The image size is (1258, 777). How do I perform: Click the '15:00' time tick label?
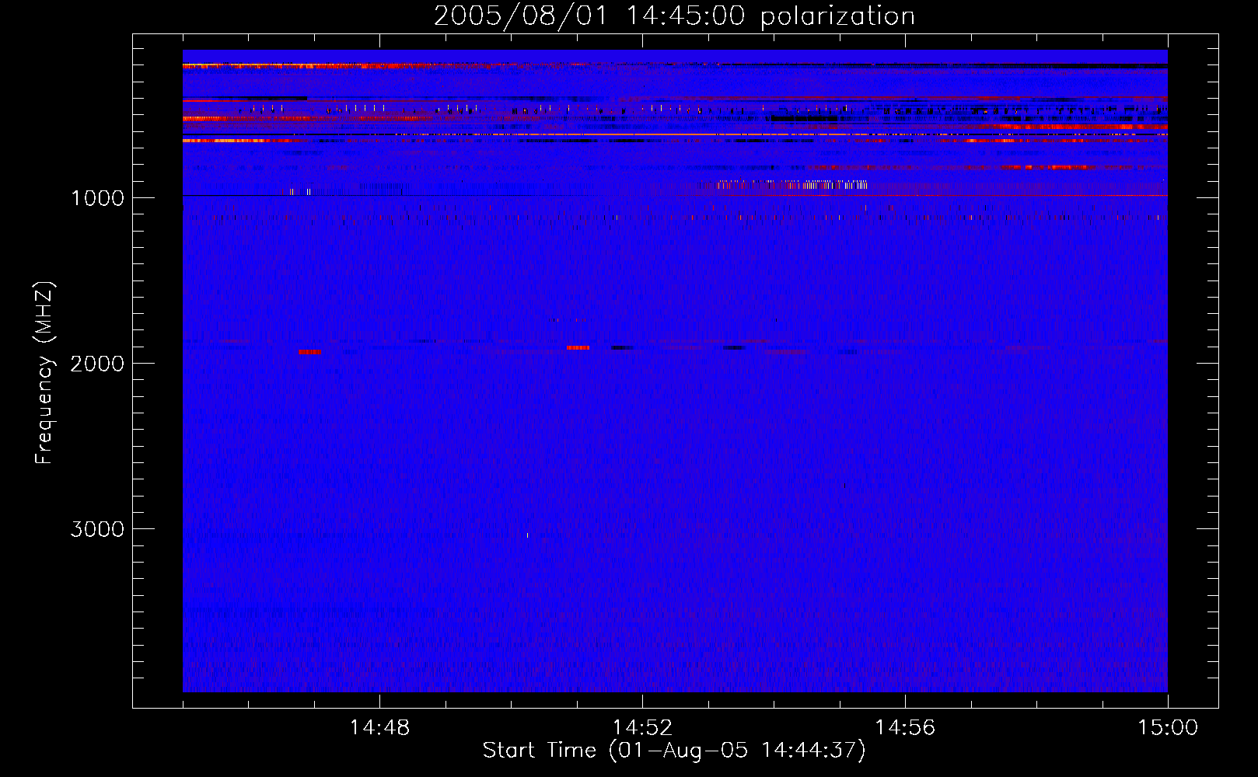pos(1168,728)
